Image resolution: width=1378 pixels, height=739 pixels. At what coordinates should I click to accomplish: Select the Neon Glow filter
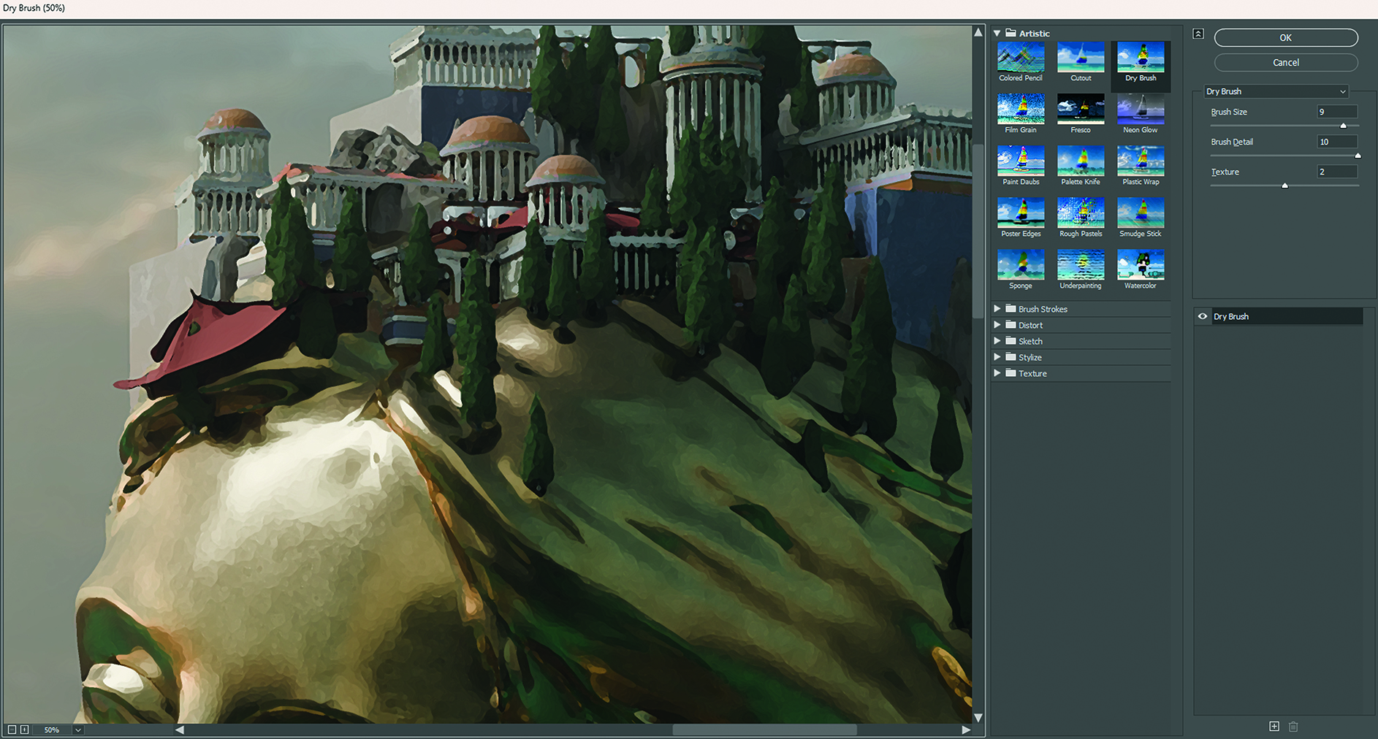point(1140,110)
